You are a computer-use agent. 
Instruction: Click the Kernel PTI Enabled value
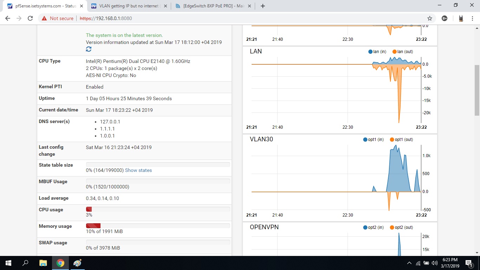point(95,87)
